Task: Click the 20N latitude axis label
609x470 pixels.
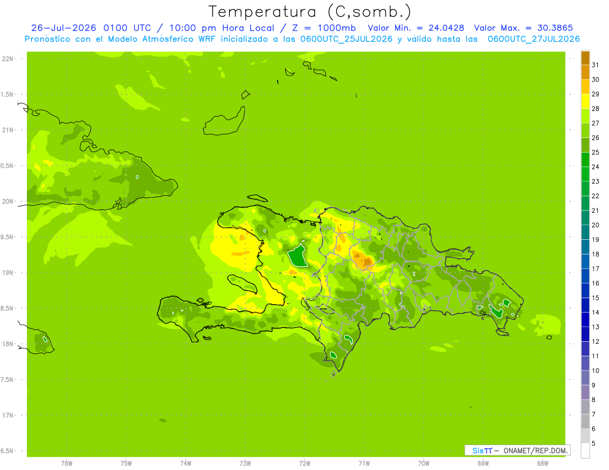Action: coord(8,201)
